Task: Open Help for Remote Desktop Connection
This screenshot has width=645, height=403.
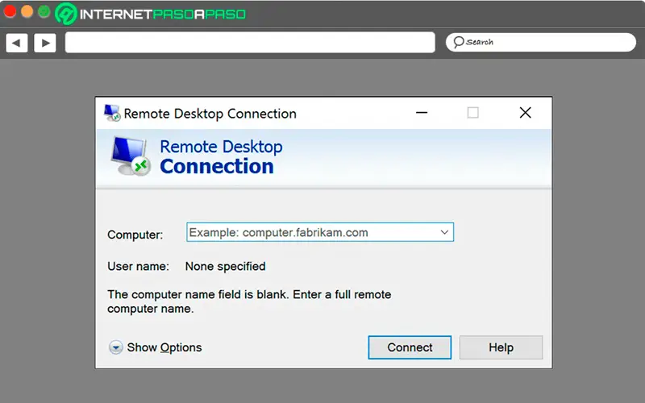Action: (x=501, y=347)
